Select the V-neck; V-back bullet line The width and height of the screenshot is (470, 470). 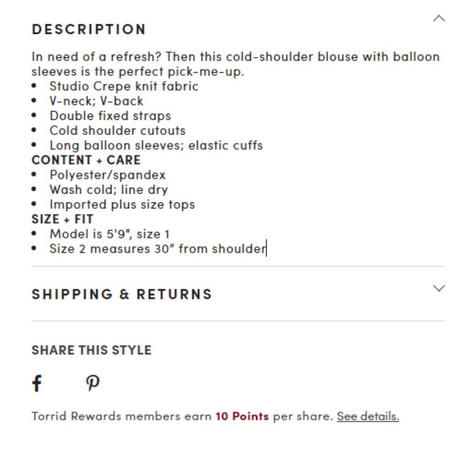point(96,101)
